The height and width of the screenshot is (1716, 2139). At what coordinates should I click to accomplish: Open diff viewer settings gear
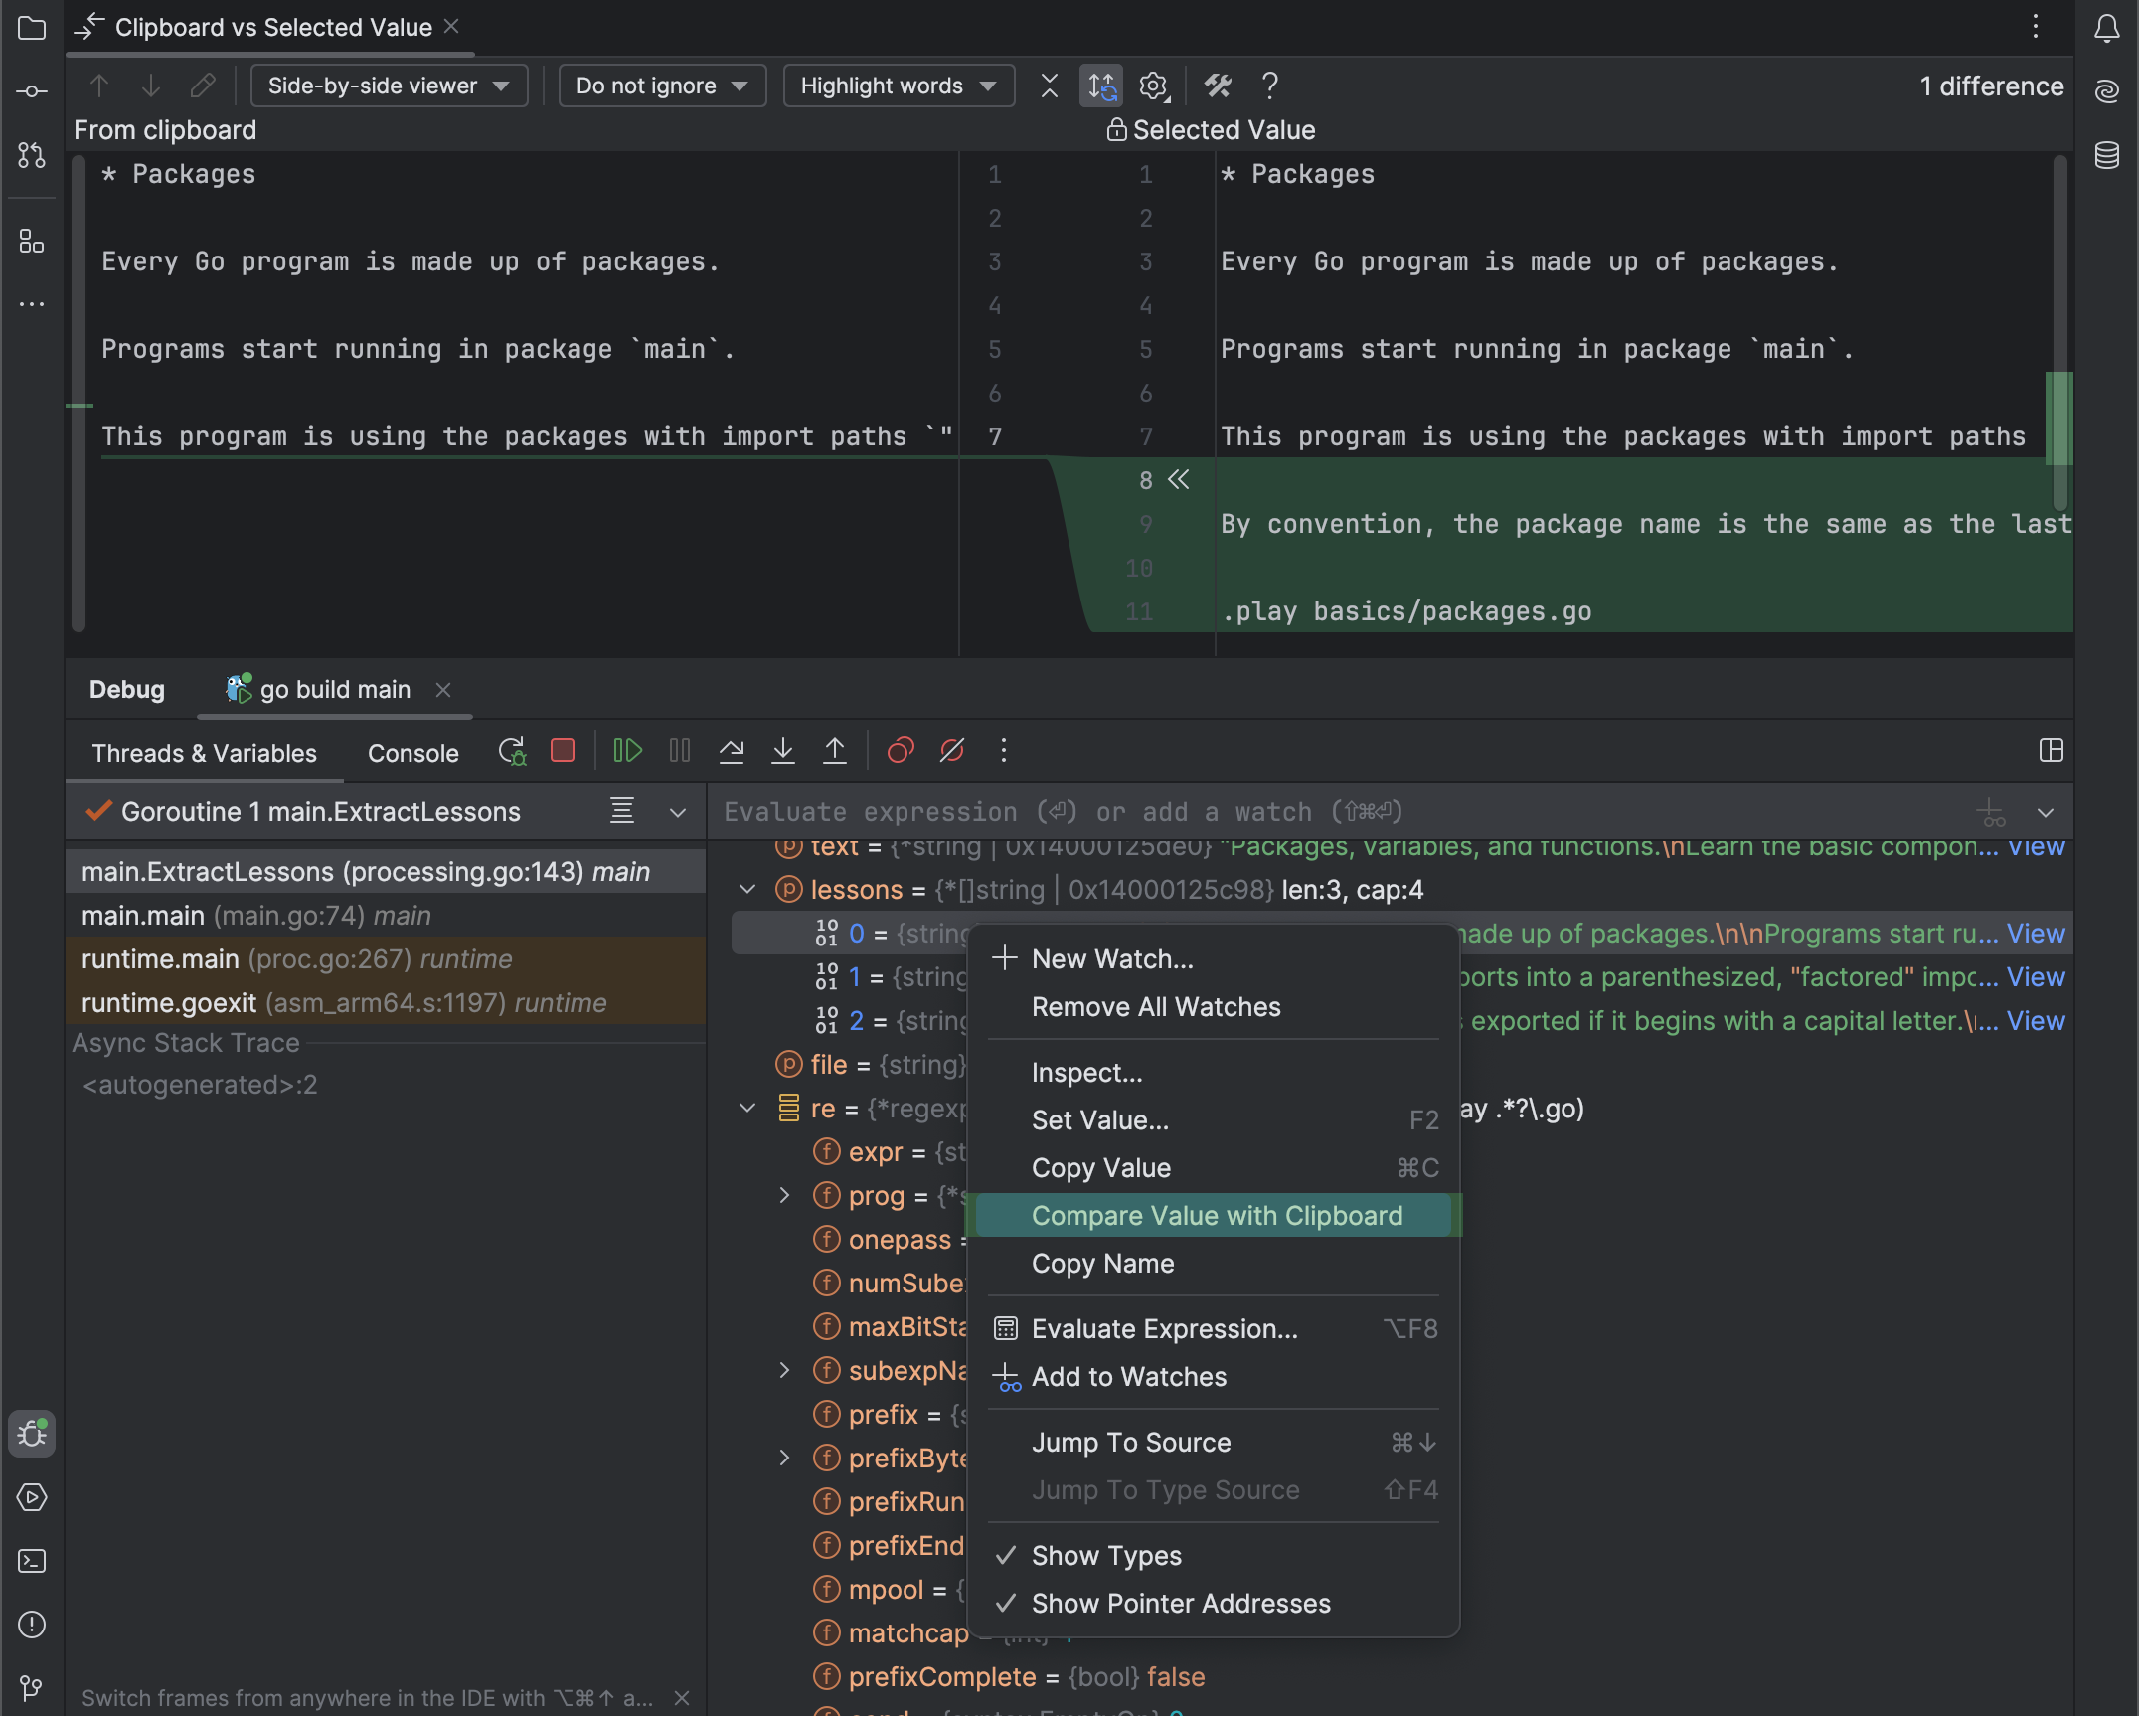(1153, 86)
